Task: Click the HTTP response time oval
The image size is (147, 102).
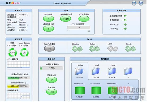Action: pyautogui.click(x=66, y=19)
